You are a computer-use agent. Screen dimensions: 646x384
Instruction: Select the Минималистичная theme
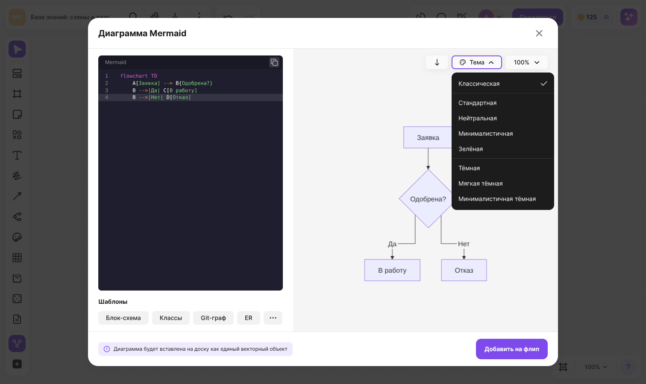(x=503, y=134)
